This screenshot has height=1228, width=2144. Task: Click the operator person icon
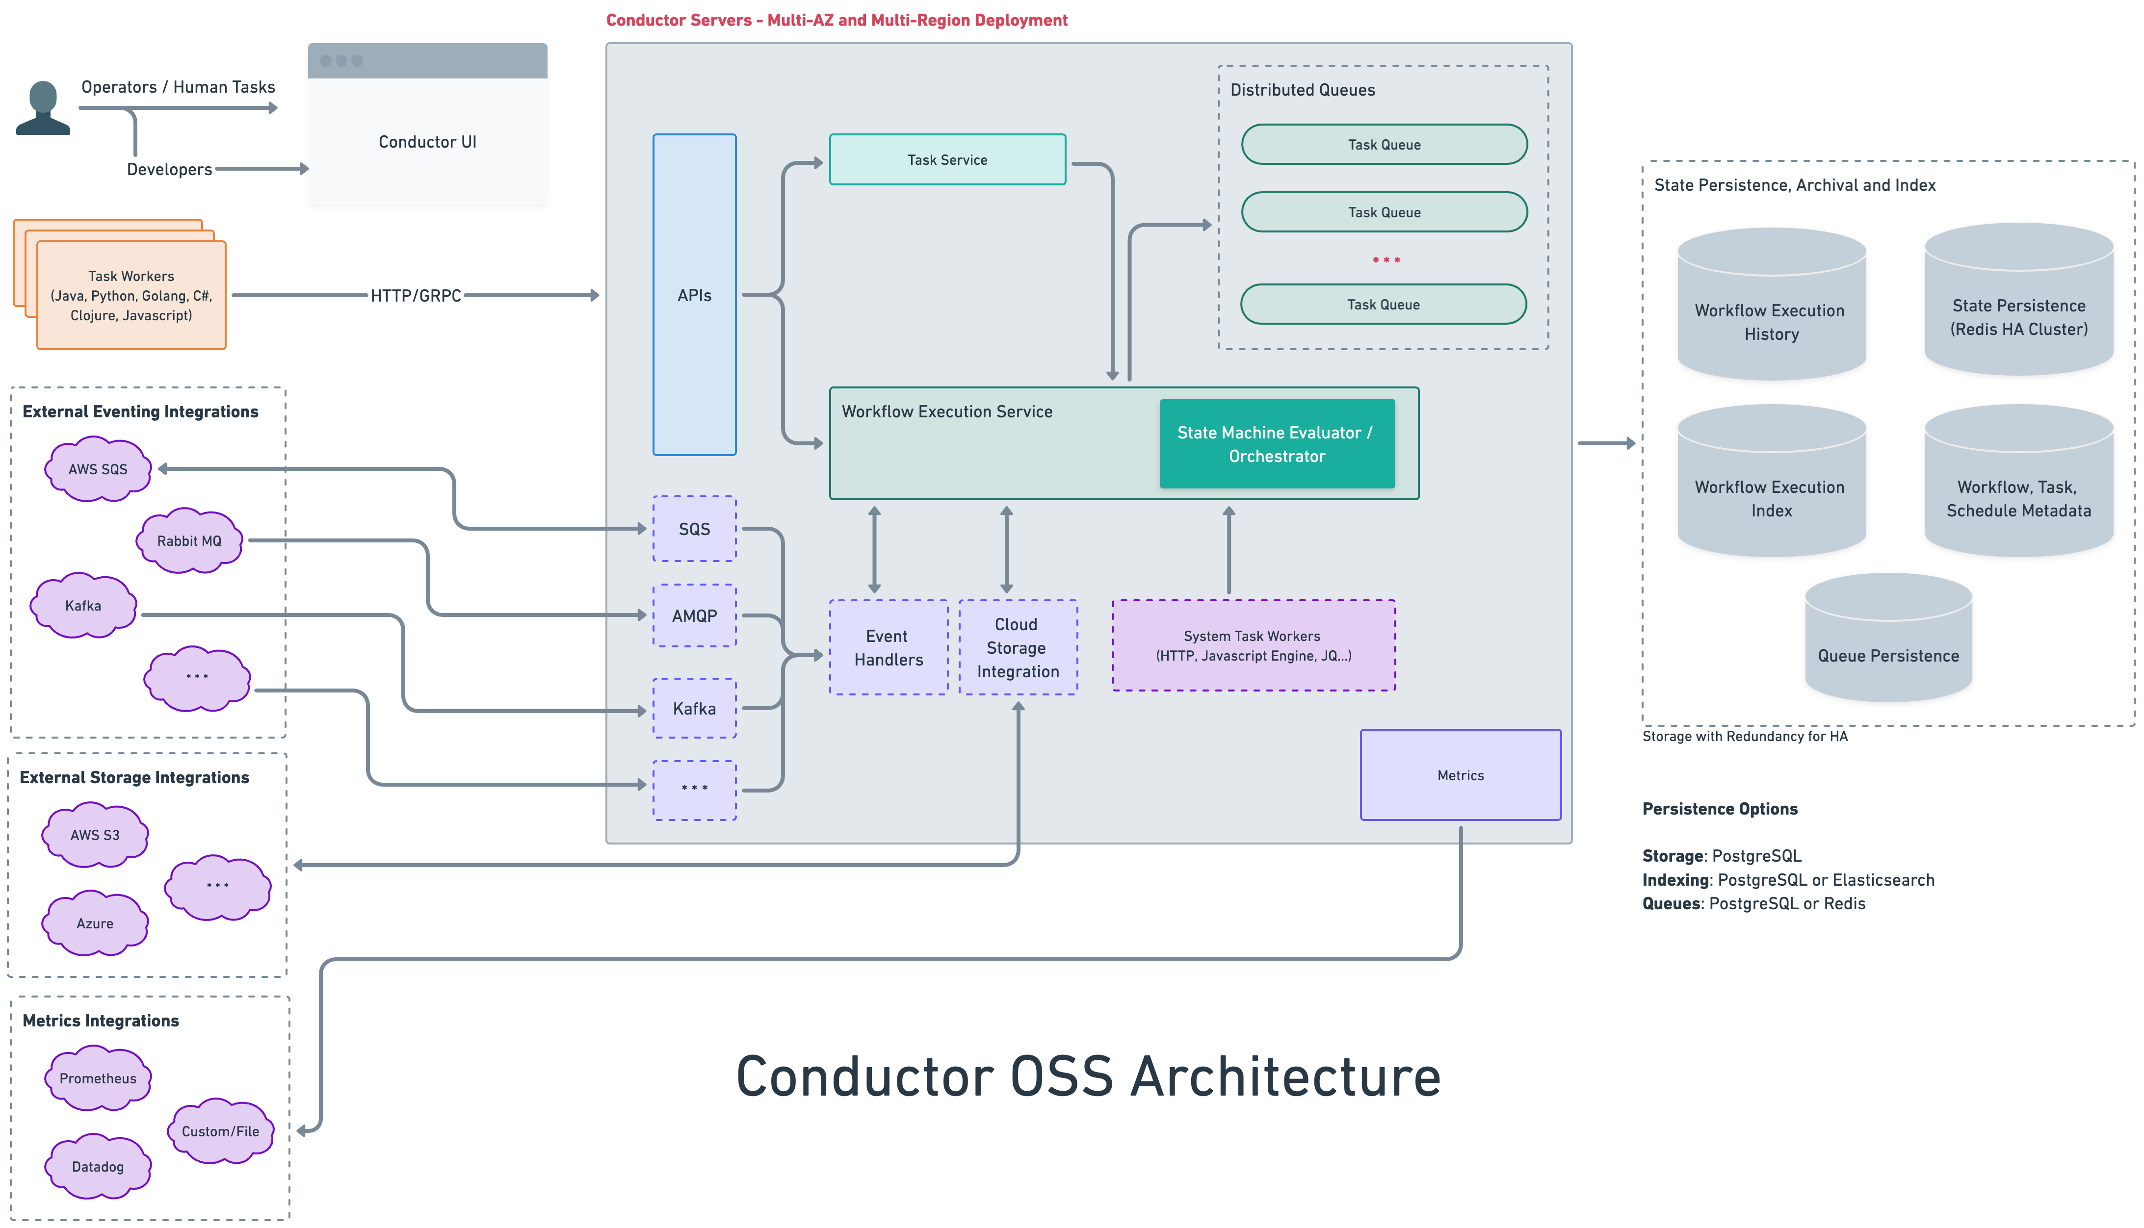click(x=43, y=107)
